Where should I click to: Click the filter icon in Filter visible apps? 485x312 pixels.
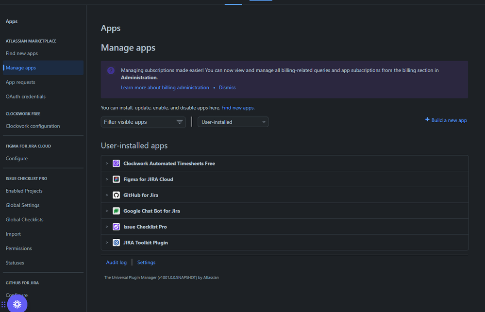[x=179, y=122]
